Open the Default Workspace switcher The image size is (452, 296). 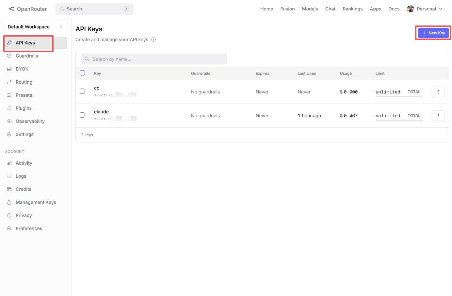click(x=35, y=27)
